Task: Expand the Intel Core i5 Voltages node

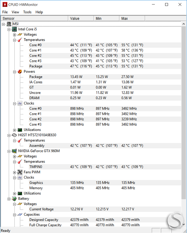Action: click(x=14, y=35)
